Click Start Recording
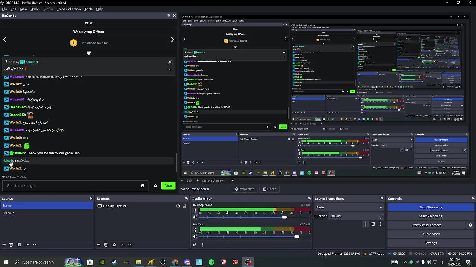476x267 pixels. pos(431,216)
